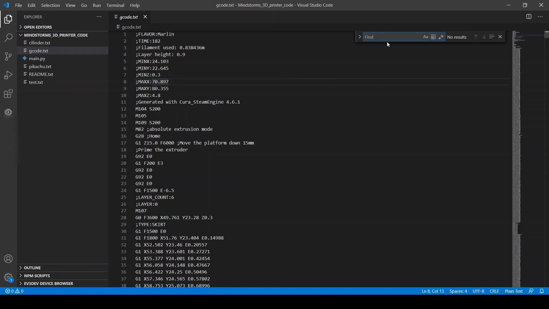
Task: Click the vertical scrollbar thumb
Action: (x=546, y=35)
